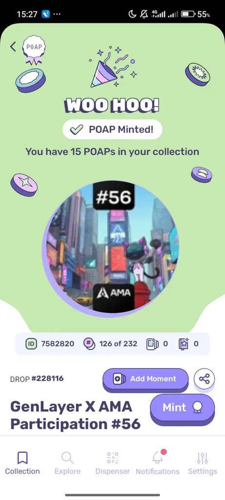Tap the mint number coin icon
The image size is (225, 500).
tap(88, 343)
